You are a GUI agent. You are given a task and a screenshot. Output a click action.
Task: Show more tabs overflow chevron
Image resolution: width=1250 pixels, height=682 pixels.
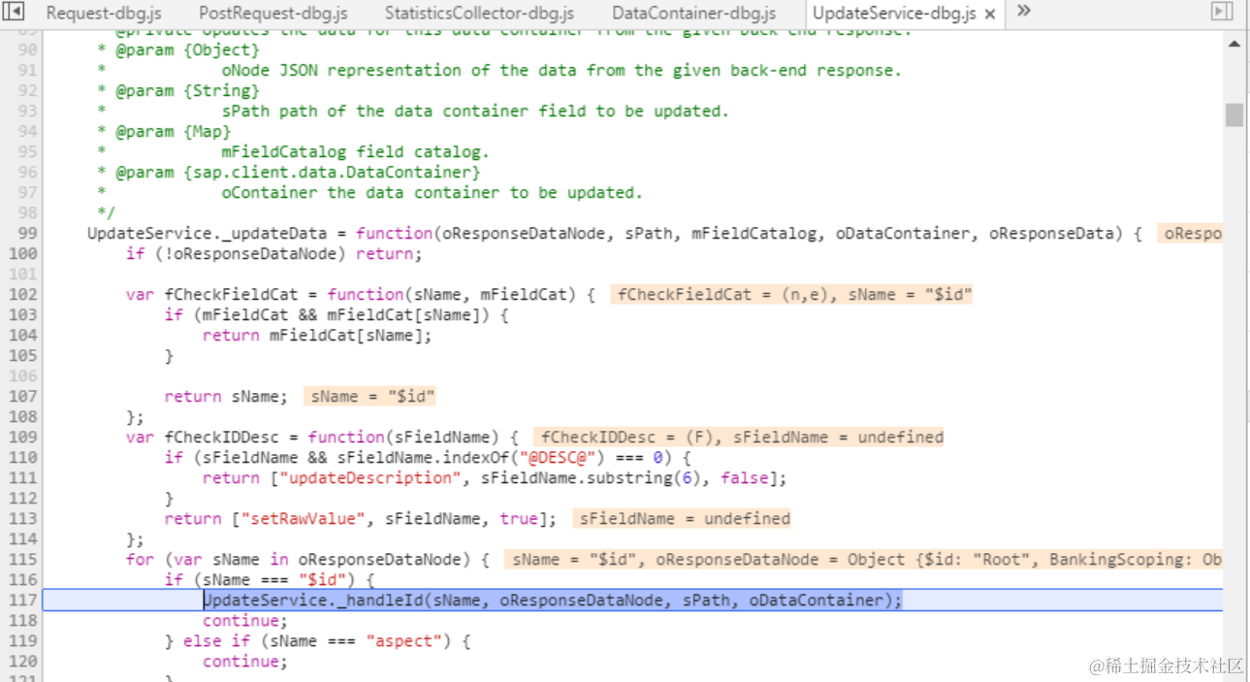1023,12
